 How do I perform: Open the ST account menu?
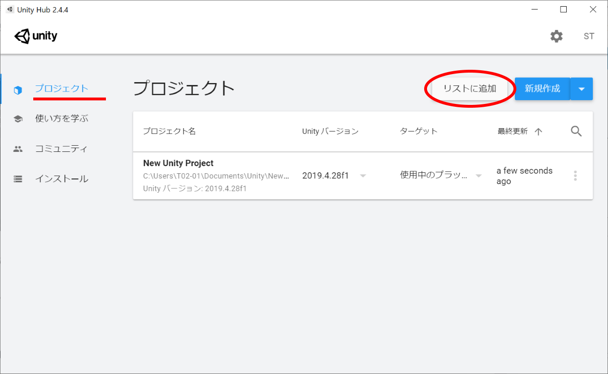coord(589,37)
